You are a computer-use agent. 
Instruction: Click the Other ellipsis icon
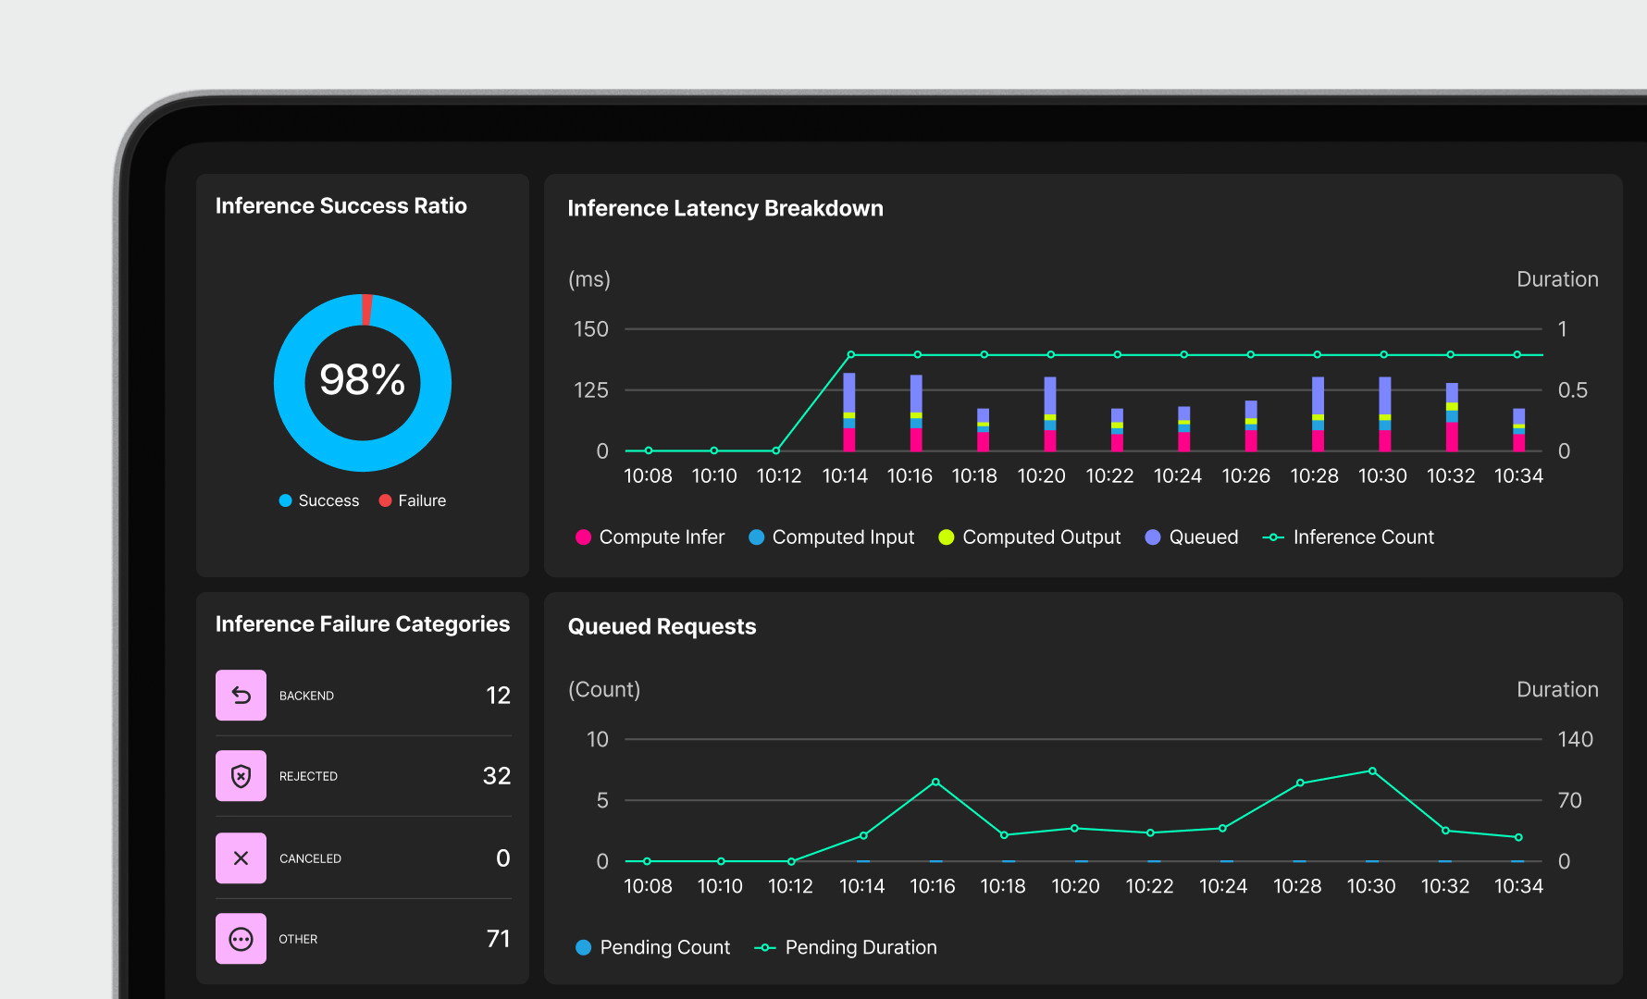(x=241, y=938)
